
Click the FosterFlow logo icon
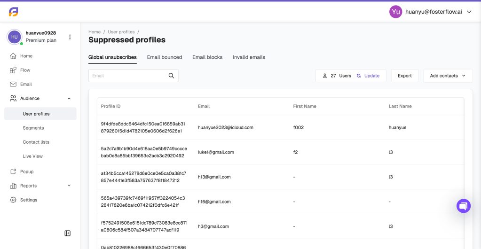click(14, 12)
